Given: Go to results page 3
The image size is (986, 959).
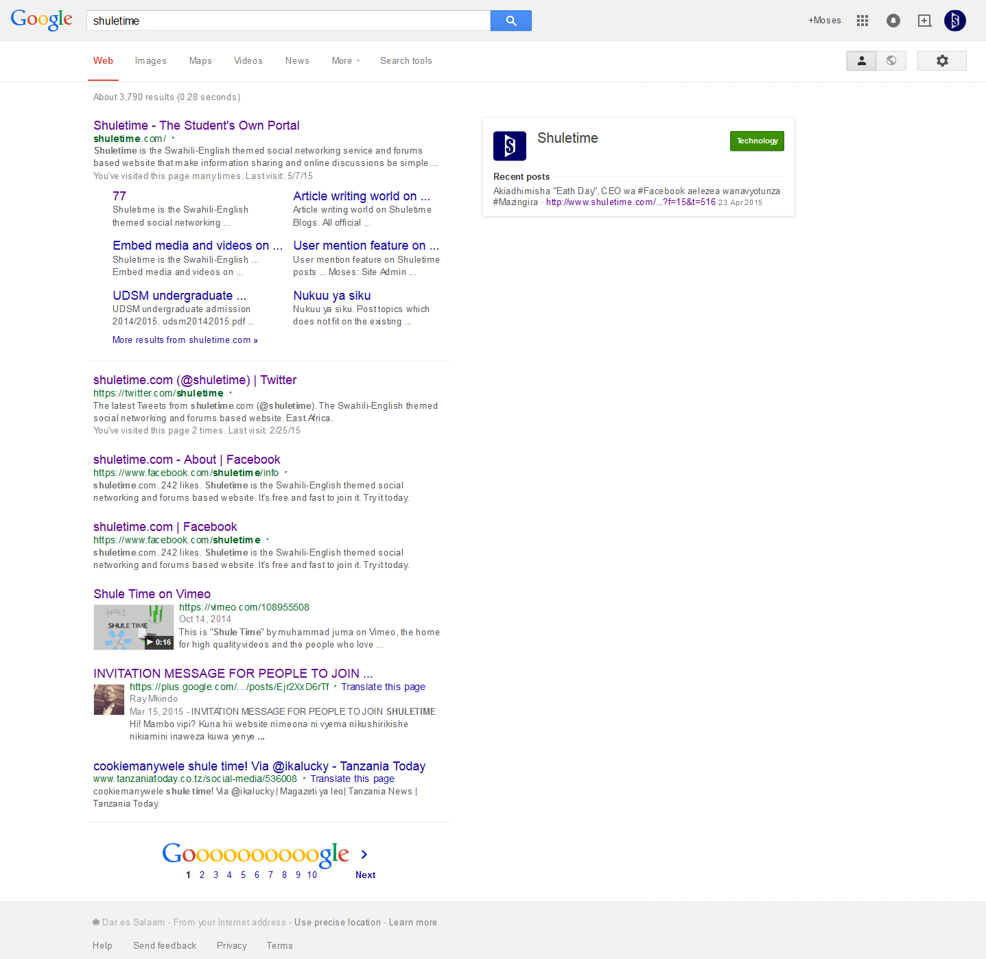Looking at the screenshot, I should (215, 875).
